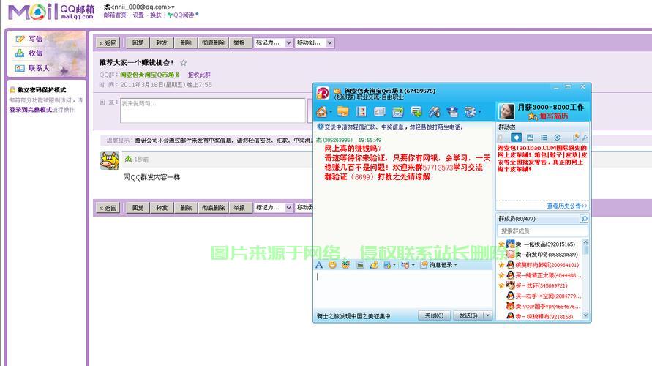
Task: Click the 搜索群成员 search field
Action: 542,231
